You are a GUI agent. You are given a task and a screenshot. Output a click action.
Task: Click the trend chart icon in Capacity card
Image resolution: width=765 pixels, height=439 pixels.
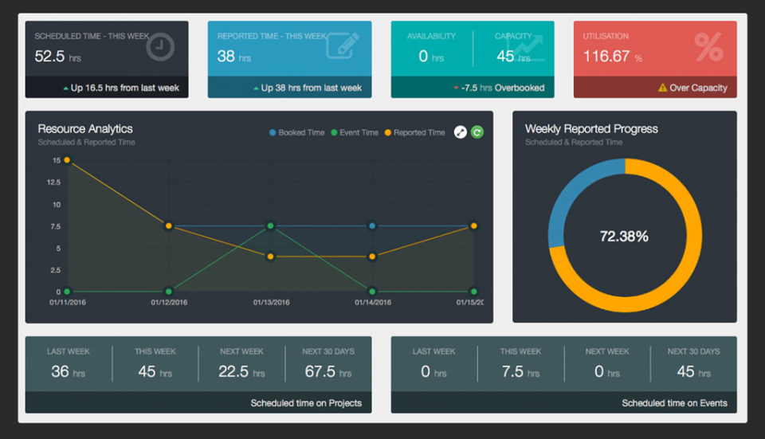pyautogui.click(x=527, y=47)
